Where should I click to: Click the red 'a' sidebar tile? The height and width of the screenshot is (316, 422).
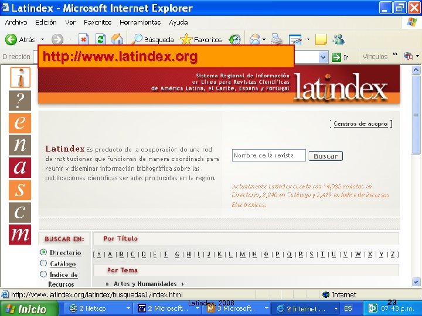click(x=20, y=167)
